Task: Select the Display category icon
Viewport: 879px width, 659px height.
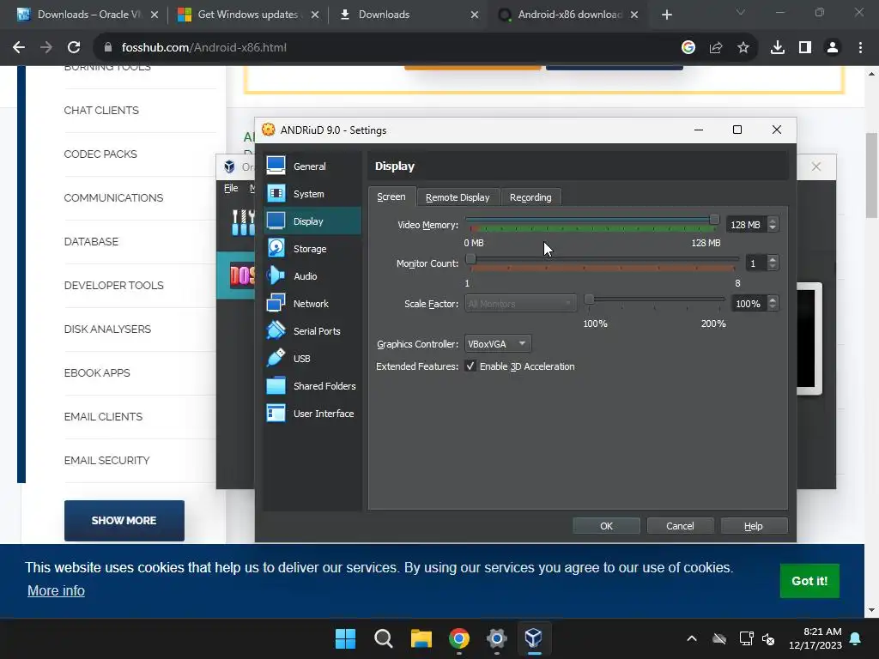Action: (x=276, y=221)
